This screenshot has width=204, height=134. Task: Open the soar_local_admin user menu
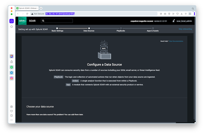click(x=184, y=21)
